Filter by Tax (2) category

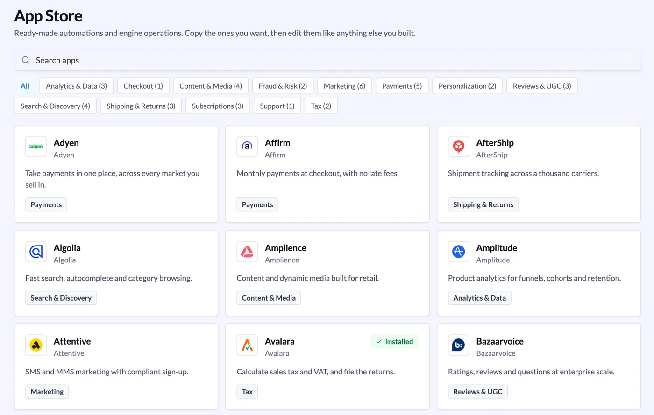[321, 106]
